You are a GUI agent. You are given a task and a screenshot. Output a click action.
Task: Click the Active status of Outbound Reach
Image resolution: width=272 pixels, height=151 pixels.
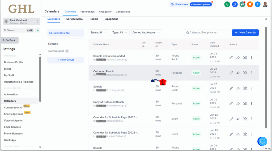pyautogui.click(x=196, y=73)
